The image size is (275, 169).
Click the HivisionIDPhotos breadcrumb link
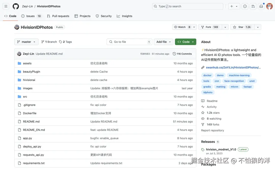(49, 6)
